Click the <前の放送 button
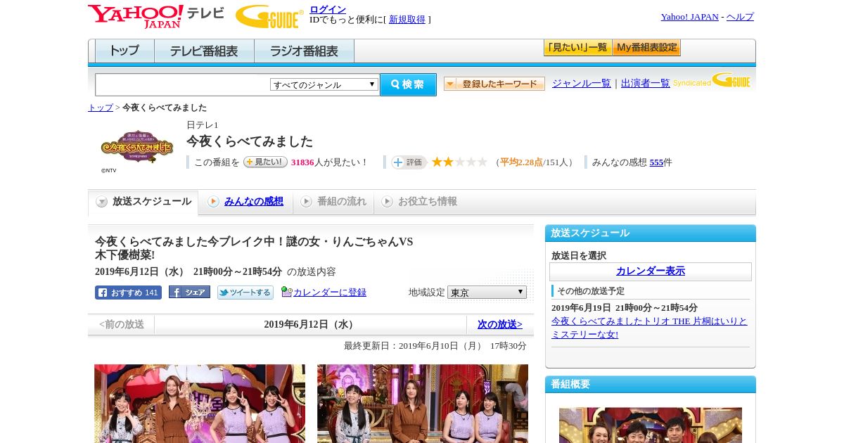This screenshot has height=443, width=844. [x=122, y=324]
